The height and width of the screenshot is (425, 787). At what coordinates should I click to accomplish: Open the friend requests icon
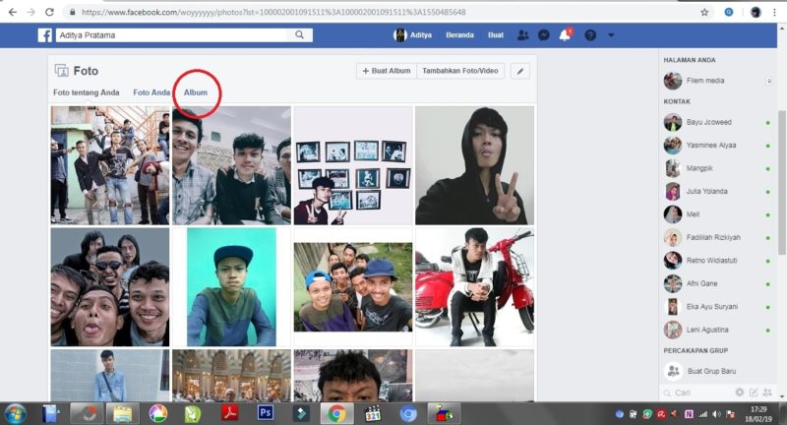pyautogui.click(x=522, y=35)
